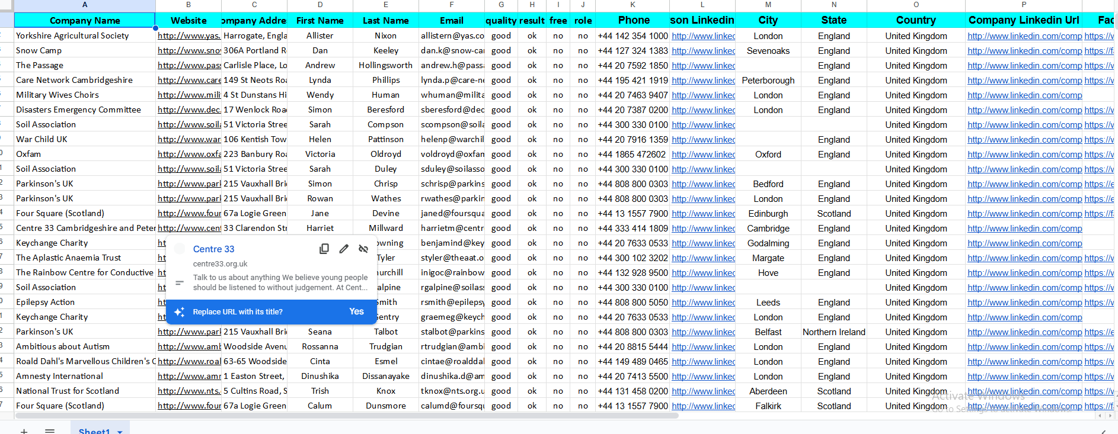Select first name cell Wendy

320,95
